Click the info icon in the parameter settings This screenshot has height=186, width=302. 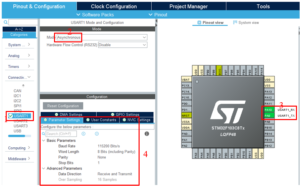pyautogui.click(x=147, y=134)
